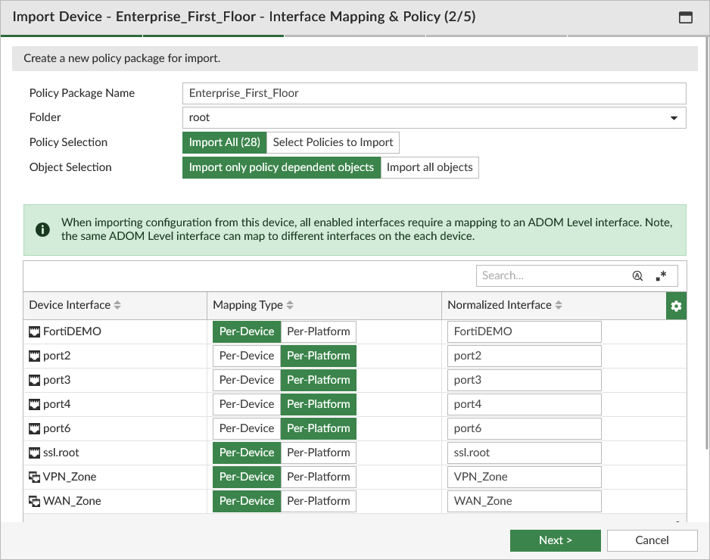Sort by Mapping Type column arrows

[x=290, y=305]
